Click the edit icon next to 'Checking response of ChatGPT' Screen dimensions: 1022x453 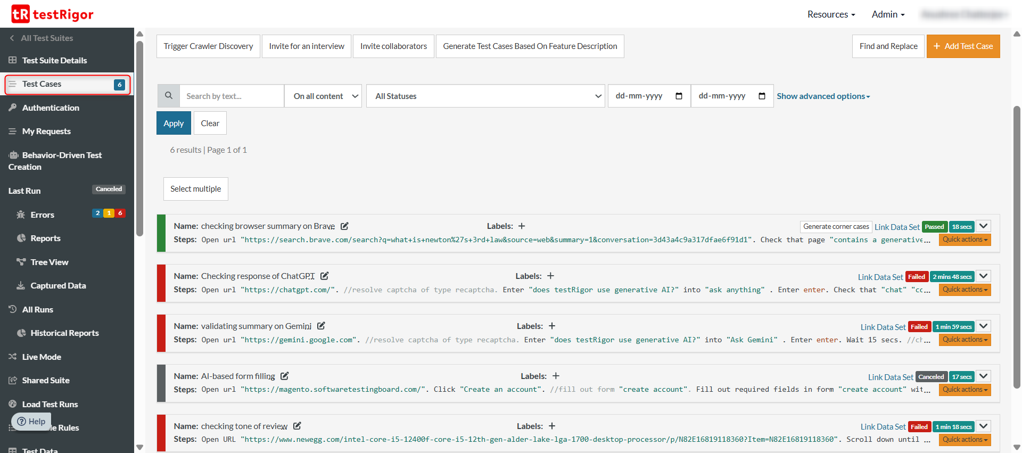point(324,276)
